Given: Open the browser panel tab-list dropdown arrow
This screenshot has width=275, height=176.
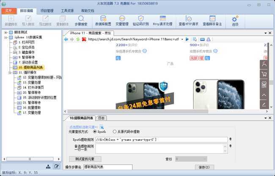Looking at the screenshot, I should click(x=266, y=33).
